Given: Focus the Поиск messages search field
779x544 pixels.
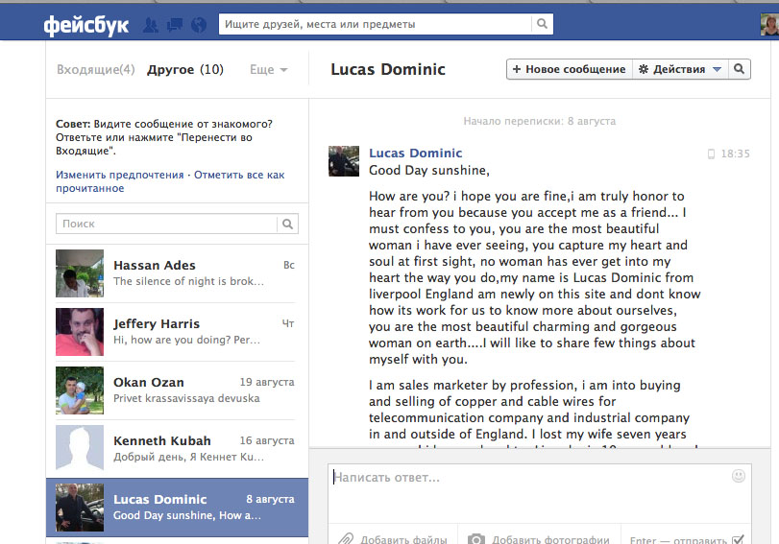Looking at the screenshot, I should [x=166, y=224].
